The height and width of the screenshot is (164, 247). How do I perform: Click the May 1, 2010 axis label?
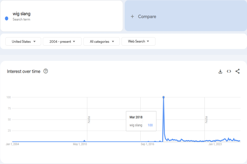tap(80, 144)
